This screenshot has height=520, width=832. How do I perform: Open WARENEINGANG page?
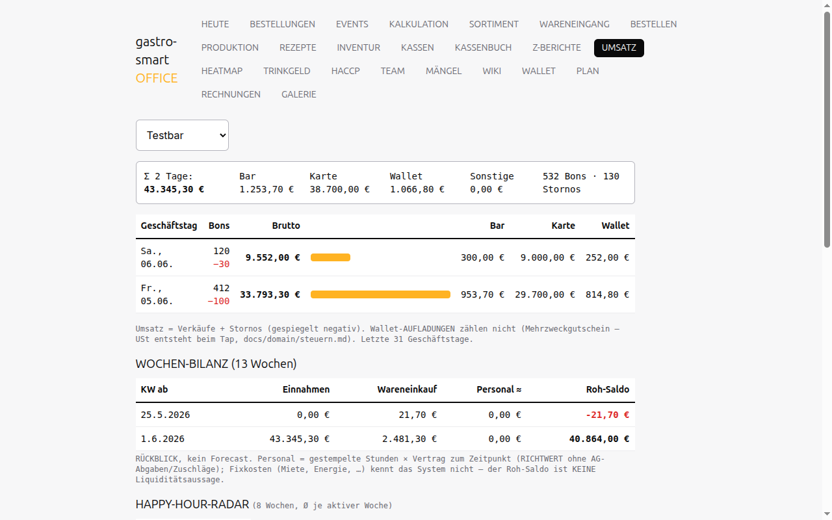pos(575,24)
